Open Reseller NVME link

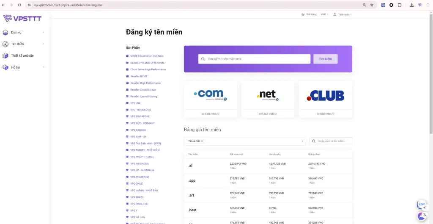[x=139, y=76]
